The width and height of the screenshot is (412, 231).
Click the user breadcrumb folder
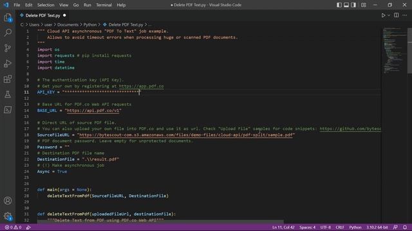48,24
